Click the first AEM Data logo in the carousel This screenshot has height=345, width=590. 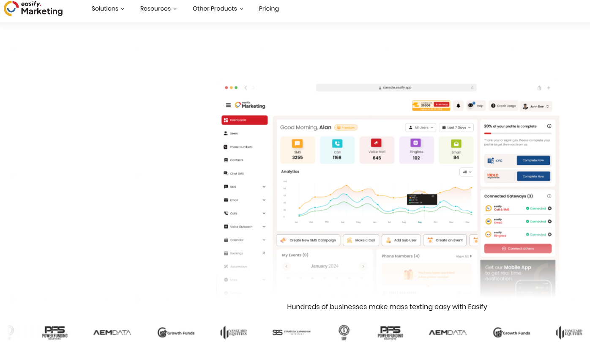click(112, 333)
